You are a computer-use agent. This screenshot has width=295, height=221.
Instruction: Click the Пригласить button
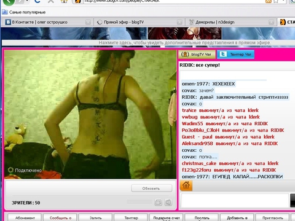coord(272,217)
